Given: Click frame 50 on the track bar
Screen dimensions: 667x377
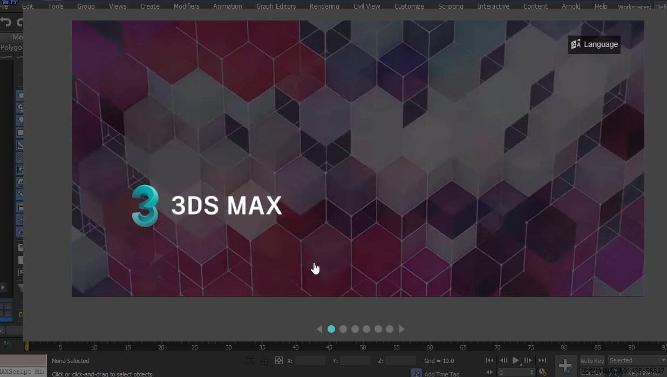Looking at the screenshot, I should click(363, 347).
